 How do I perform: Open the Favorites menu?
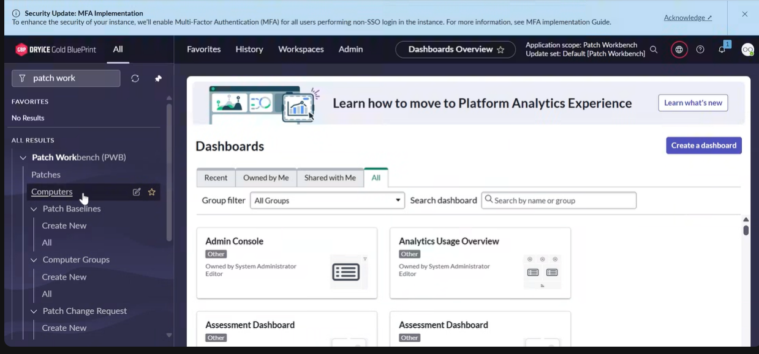(x=204, y=50)
